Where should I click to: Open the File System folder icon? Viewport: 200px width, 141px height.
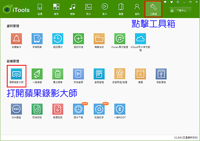(99, 39)
